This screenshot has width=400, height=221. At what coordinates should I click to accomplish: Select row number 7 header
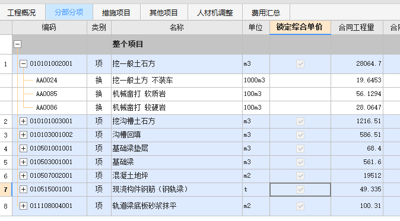[x=6, y=190]
